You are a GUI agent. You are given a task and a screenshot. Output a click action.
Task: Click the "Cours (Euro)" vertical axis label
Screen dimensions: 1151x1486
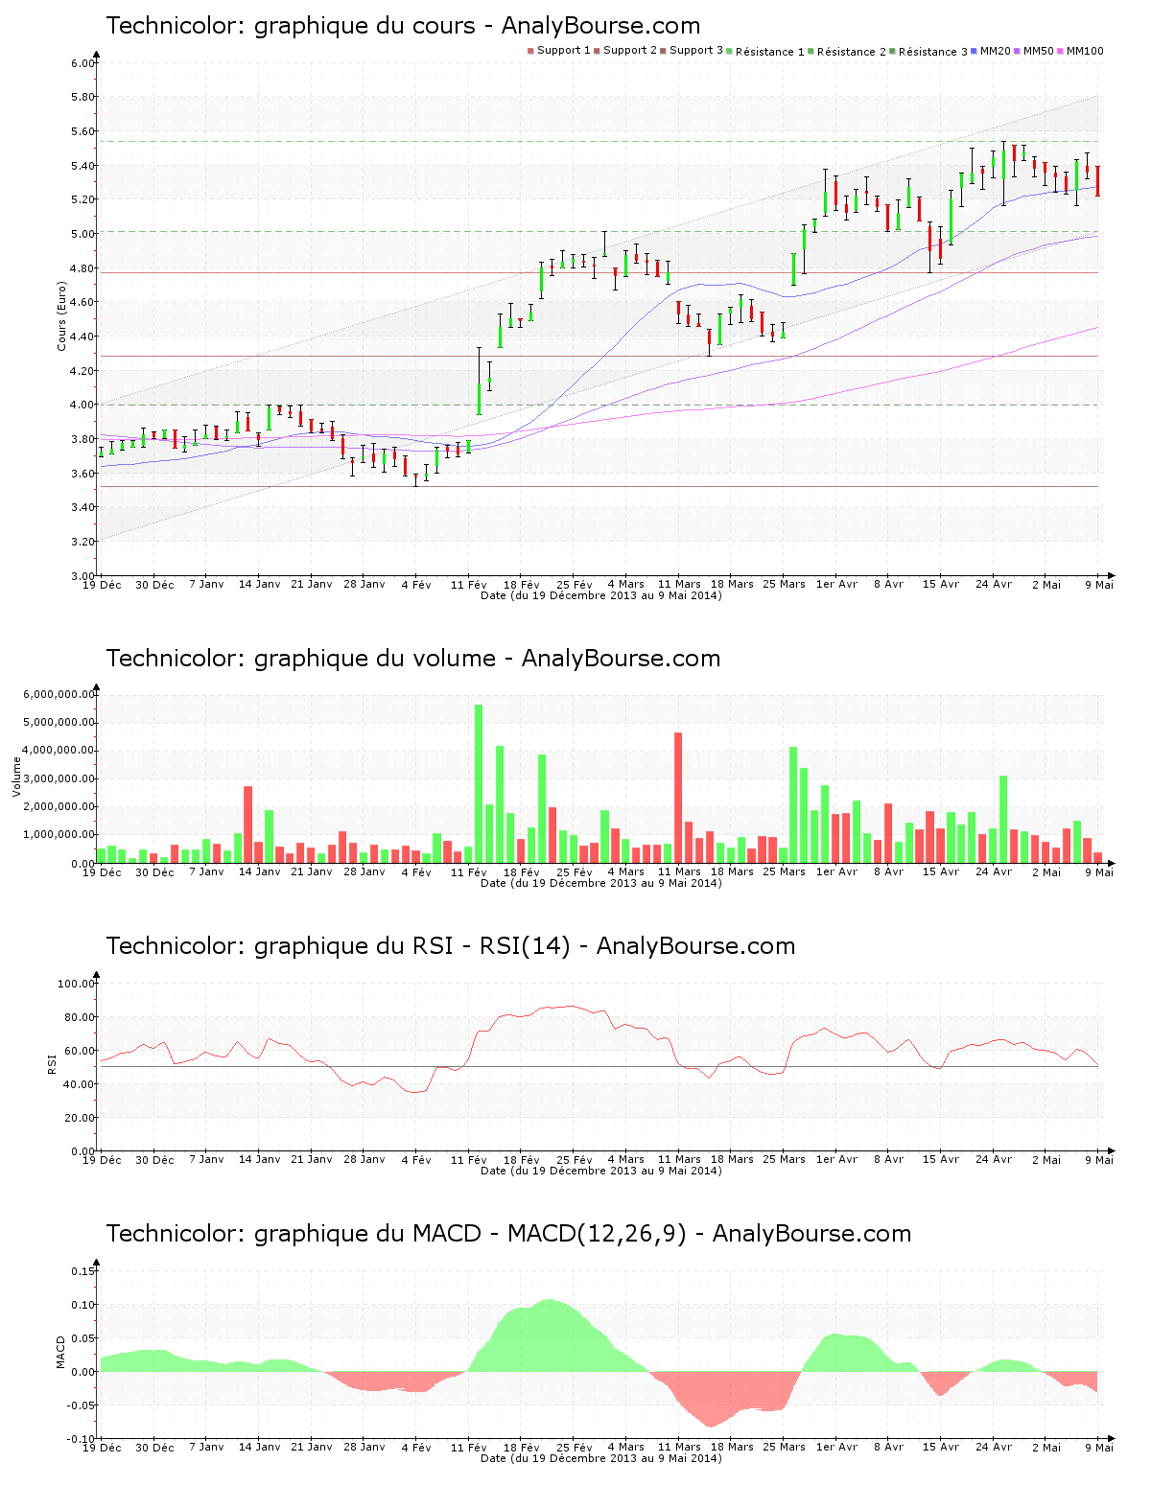point(61,316)
